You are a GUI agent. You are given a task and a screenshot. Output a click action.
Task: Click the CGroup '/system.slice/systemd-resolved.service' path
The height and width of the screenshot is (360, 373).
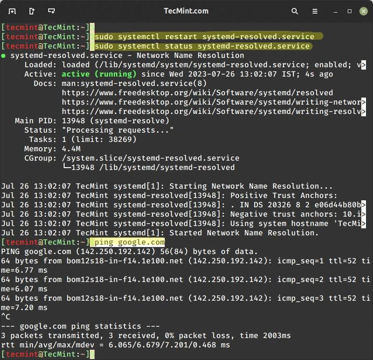point(151,158)
